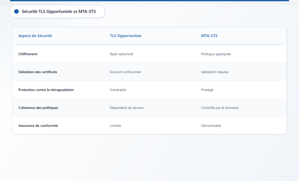The width and height of the screenshot is (299, 181).
Task: Click the 'Dépendant du serveur' cell
Action: [127, 108]
